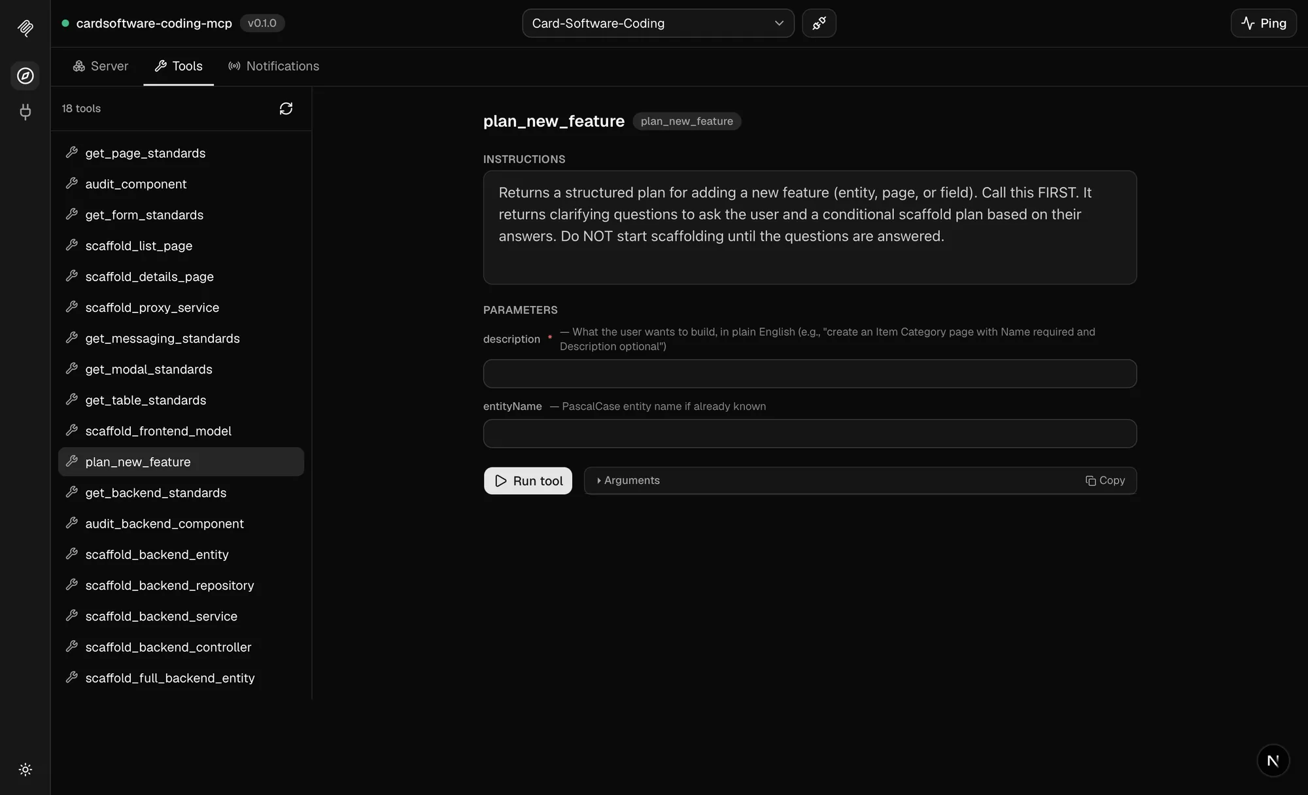The height and width of the screenshot is (795, 1308).
Task: Open scaffold_frontend_model tool
Action: click(181, 431)
